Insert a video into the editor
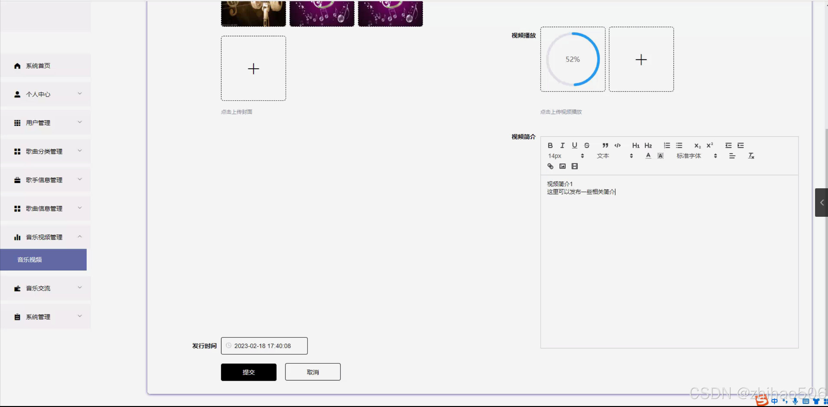 coord(575,166)
